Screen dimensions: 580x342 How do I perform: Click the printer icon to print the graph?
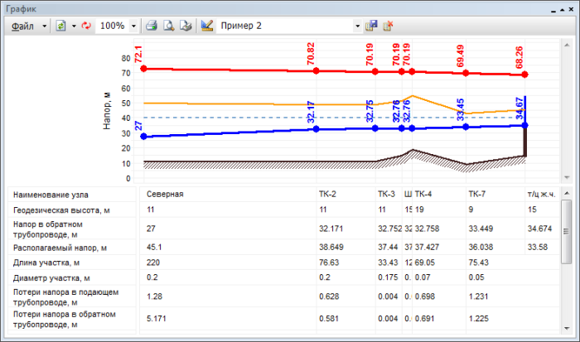click(151, 26)
